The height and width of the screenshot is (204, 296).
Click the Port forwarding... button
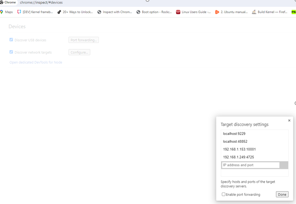point(84,40)
